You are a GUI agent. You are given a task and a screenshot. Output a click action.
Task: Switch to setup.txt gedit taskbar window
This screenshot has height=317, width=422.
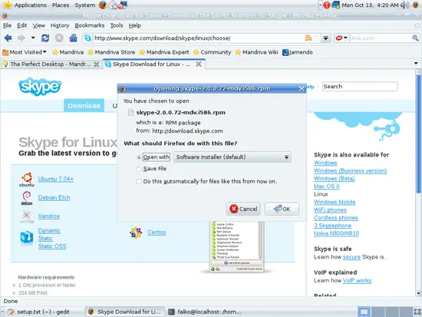pyautogui.click(x=42, y=312)
